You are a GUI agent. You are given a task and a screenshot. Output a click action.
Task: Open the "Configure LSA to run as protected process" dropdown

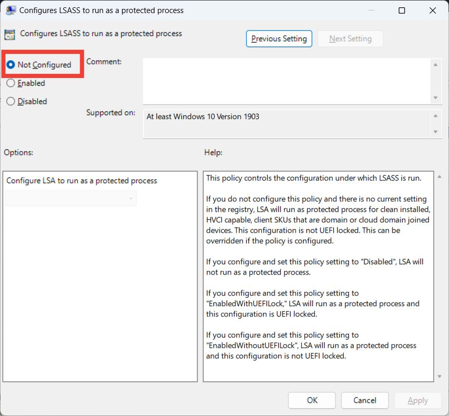[71, 198]
